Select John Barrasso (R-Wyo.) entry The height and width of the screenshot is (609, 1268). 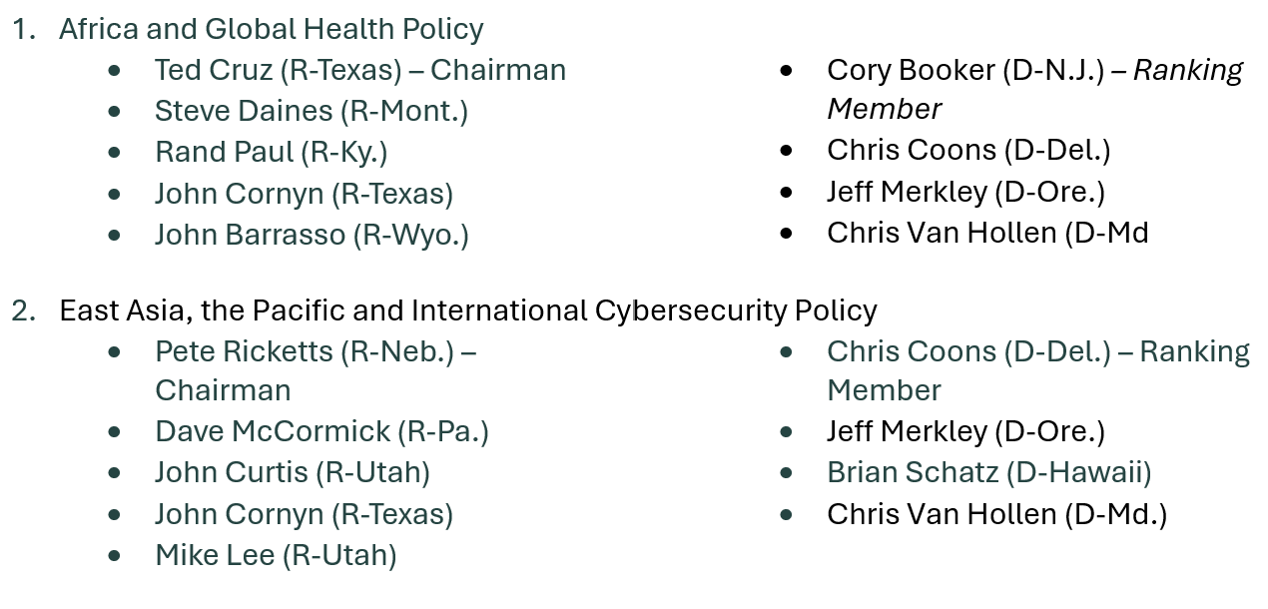(312, 235)
